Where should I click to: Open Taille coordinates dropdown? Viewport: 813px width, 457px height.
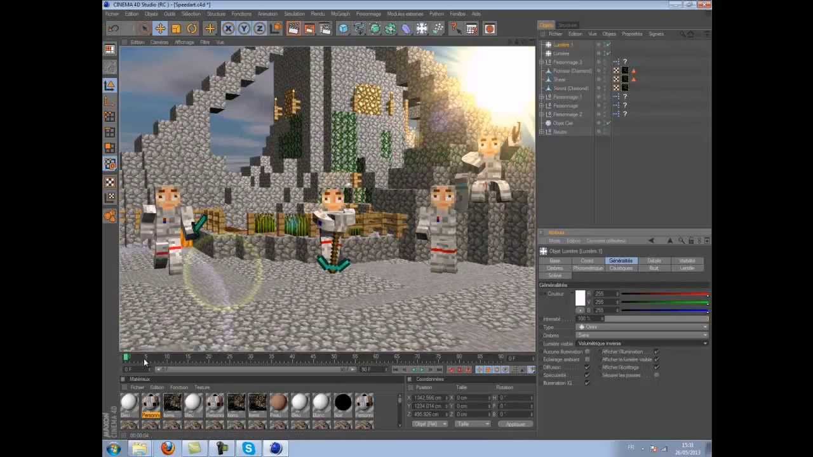tap(471, 424)
